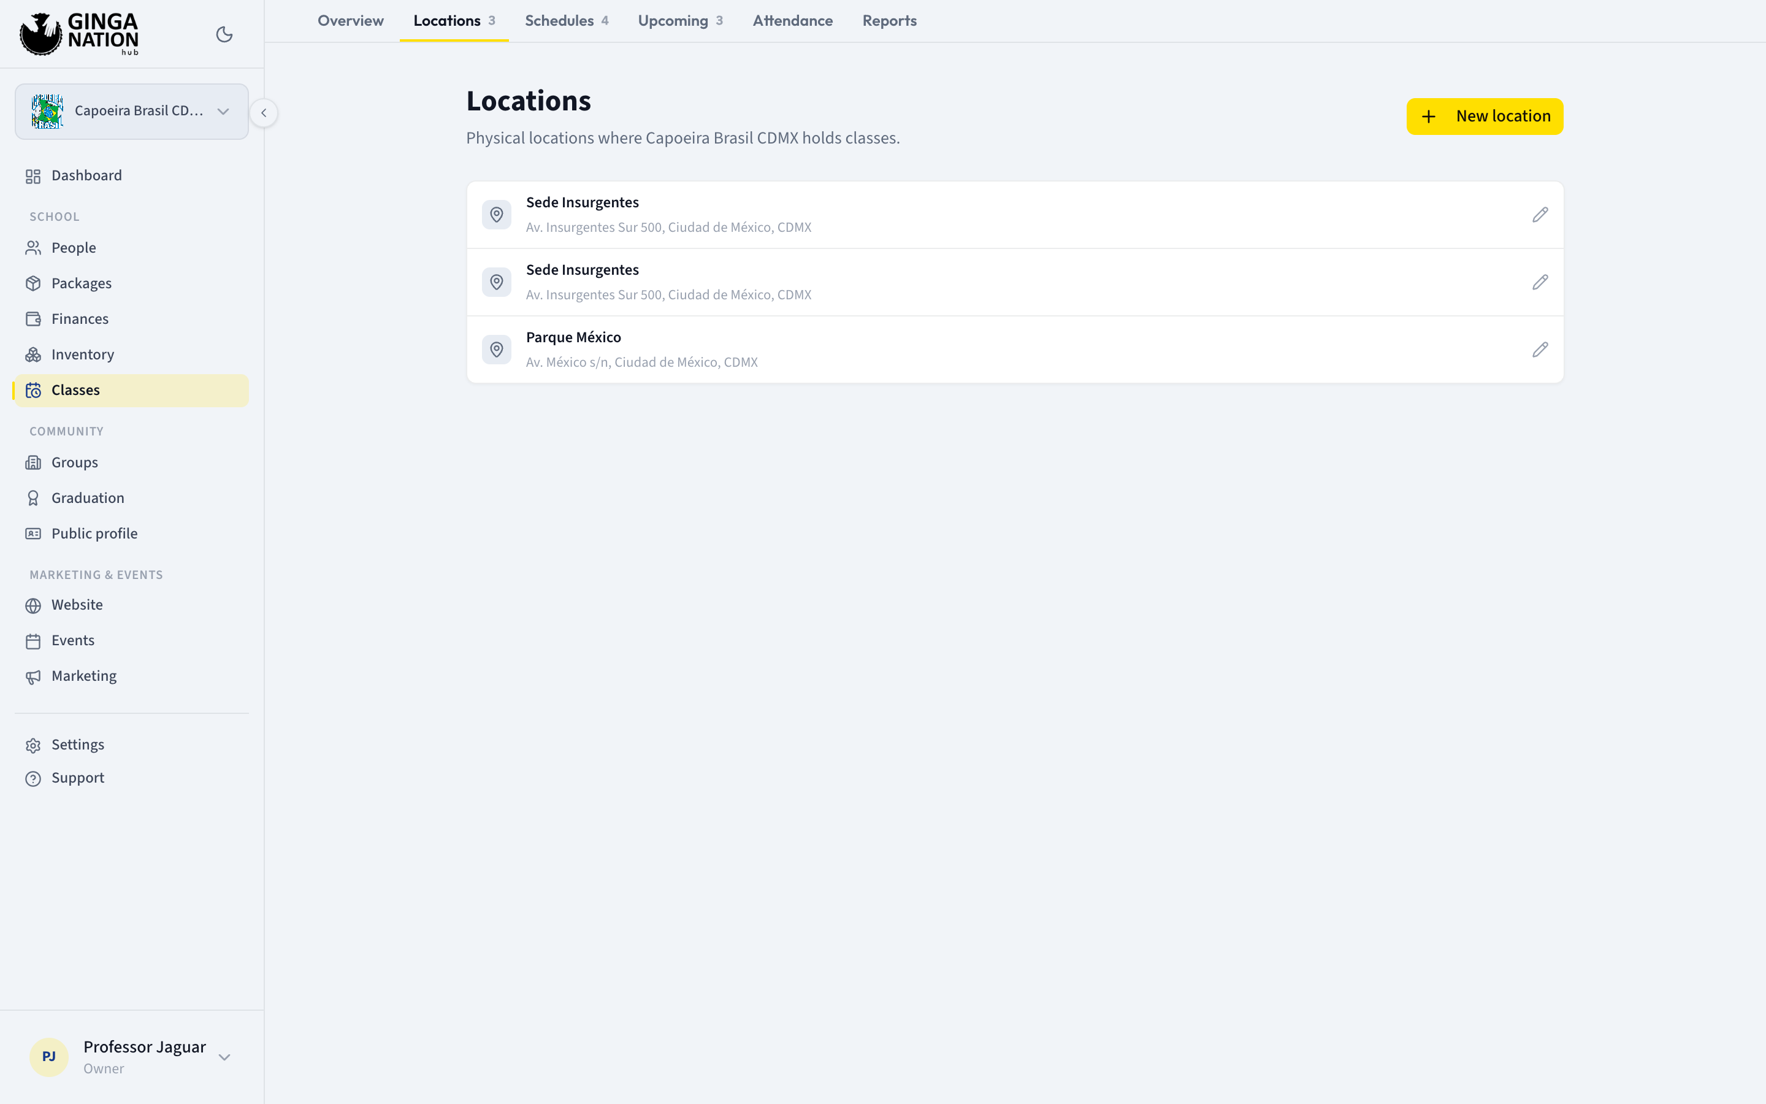The width and height of the screenshot is (1766, 1104).
Task: Open the Schedules tab
Action: tap(567, 20)
